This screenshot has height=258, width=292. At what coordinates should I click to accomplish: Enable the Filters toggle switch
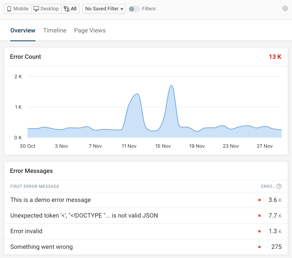click(134, 9)
